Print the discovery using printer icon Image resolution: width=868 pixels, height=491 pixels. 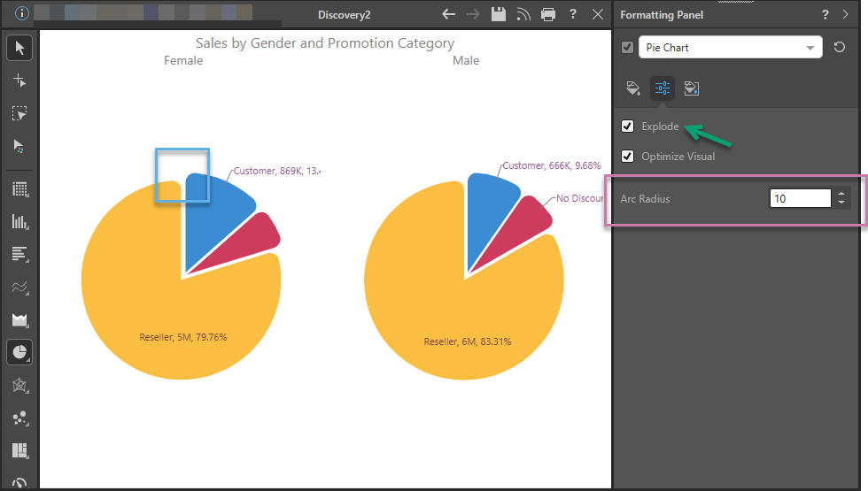[548, 14]
